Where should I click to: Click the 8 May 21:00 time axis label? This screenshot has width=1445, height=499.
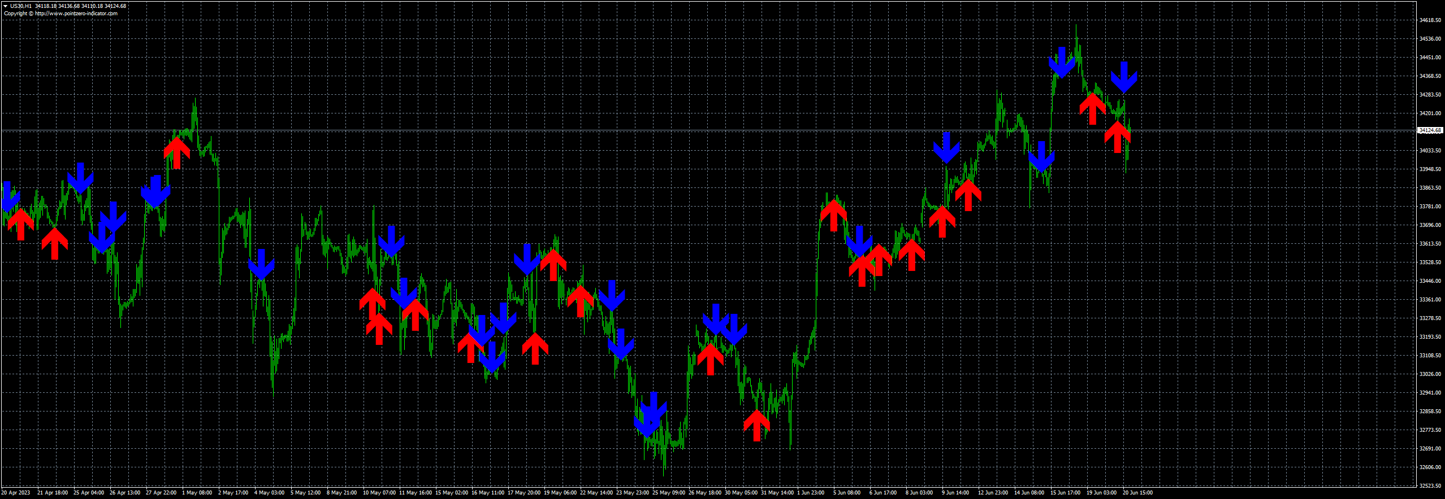(342, 493)
